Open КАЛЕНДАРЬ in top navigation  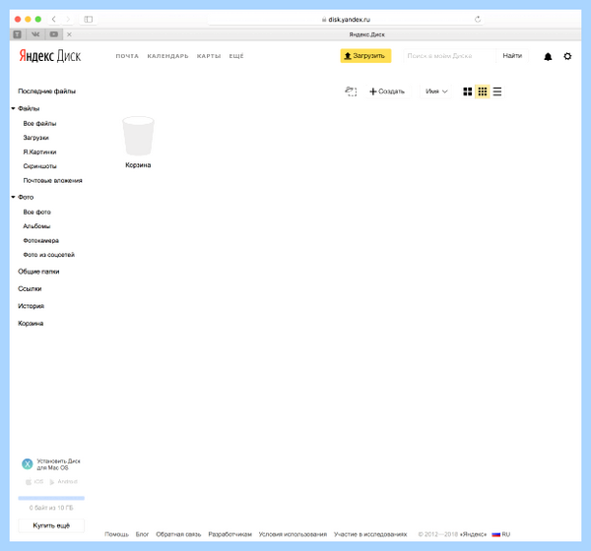click(167, 56)
